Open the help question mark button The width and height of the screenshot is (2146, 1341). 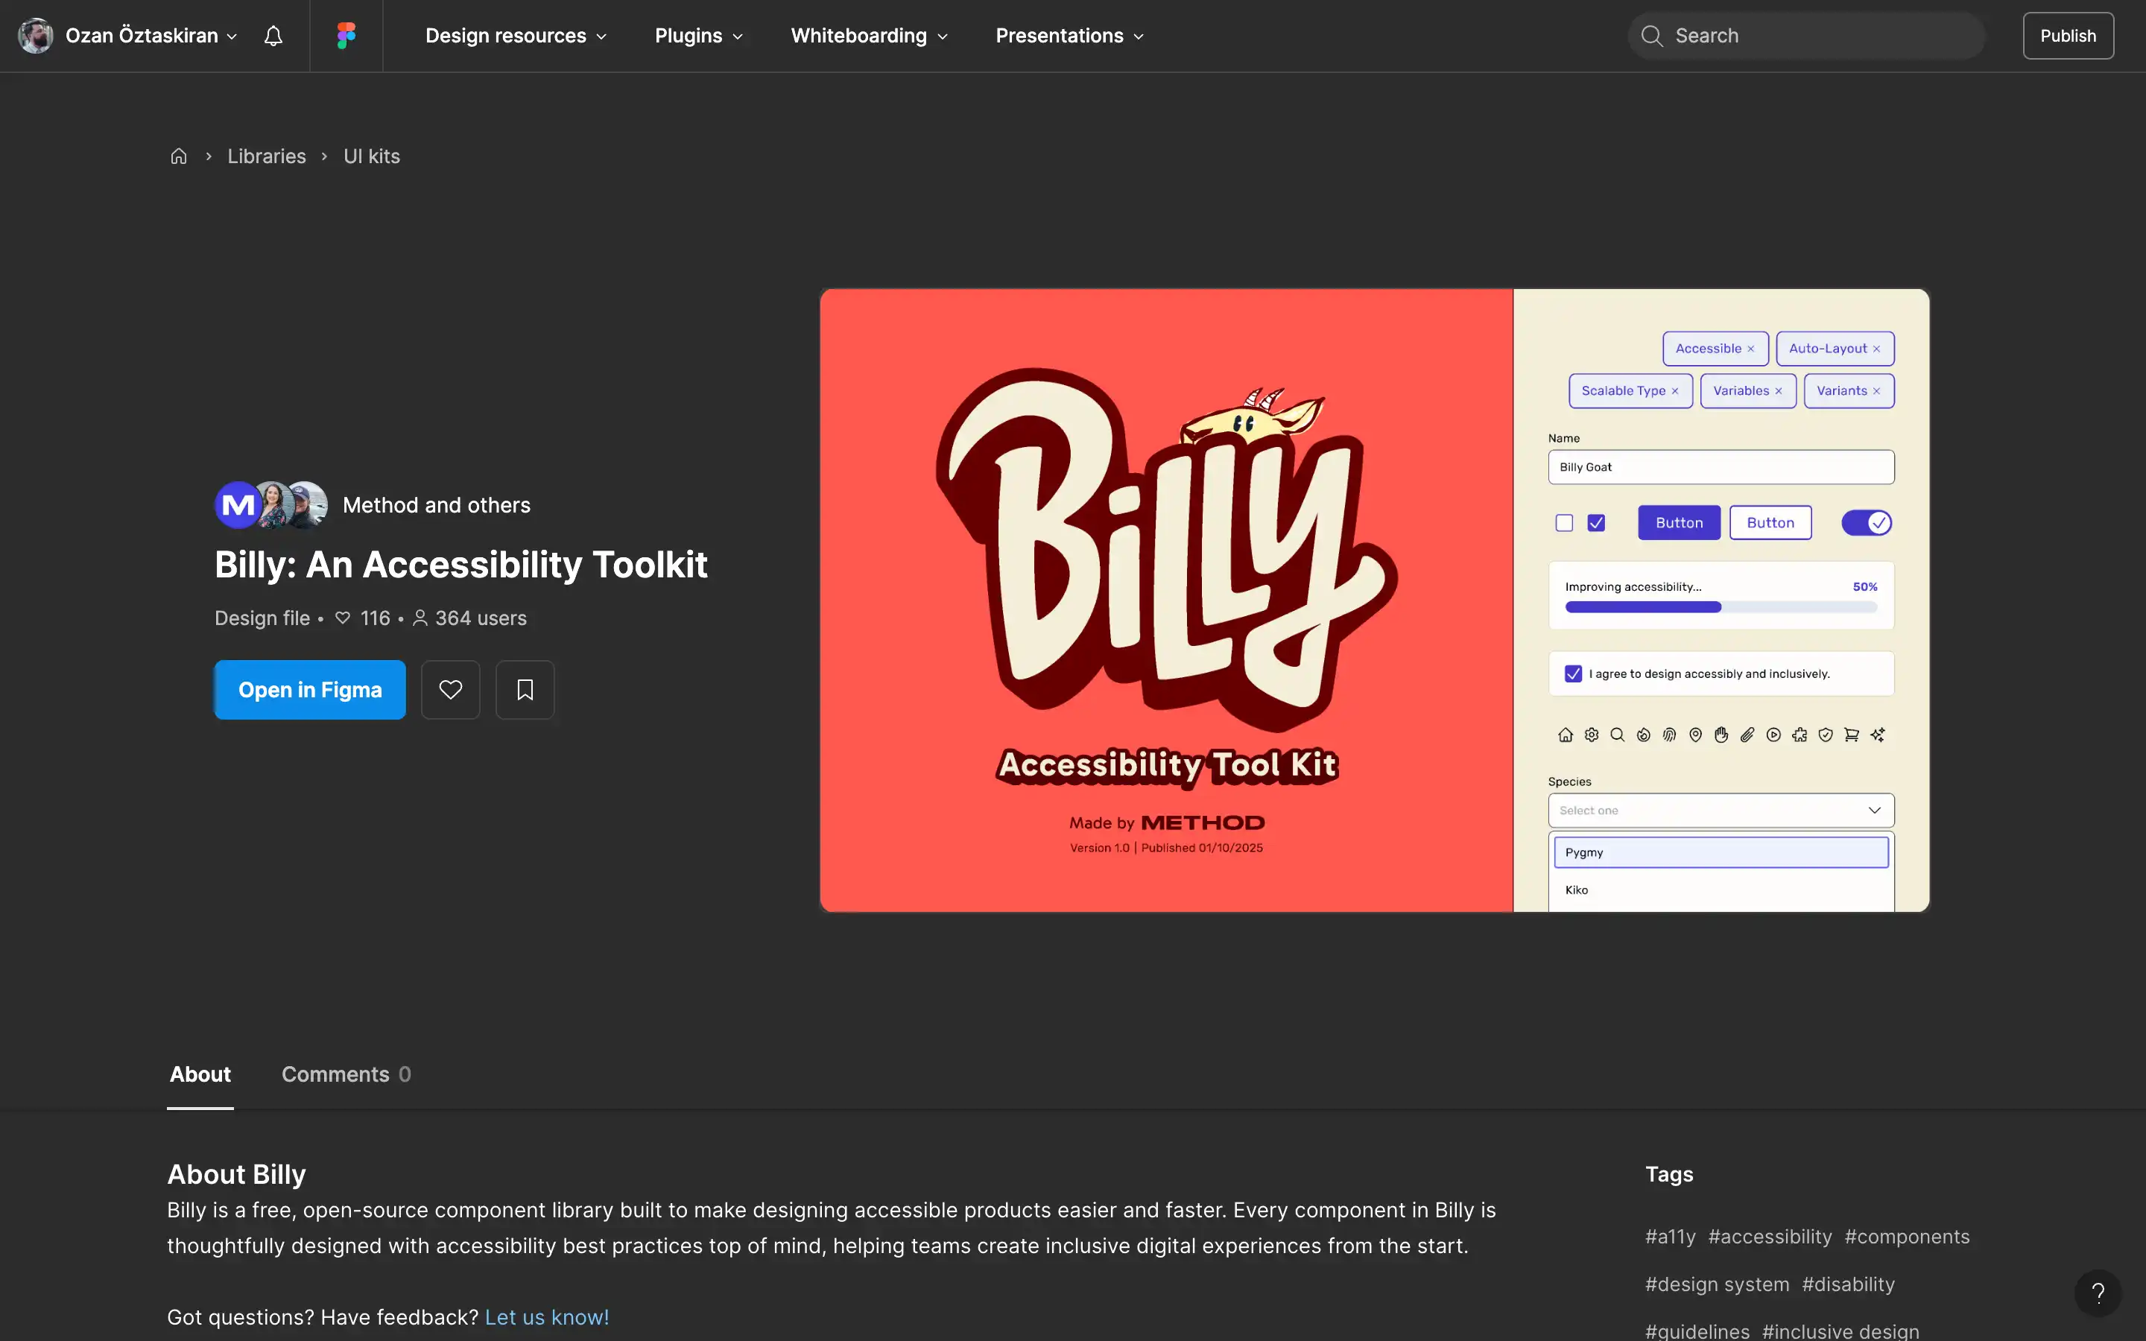coord(2098,1293)
